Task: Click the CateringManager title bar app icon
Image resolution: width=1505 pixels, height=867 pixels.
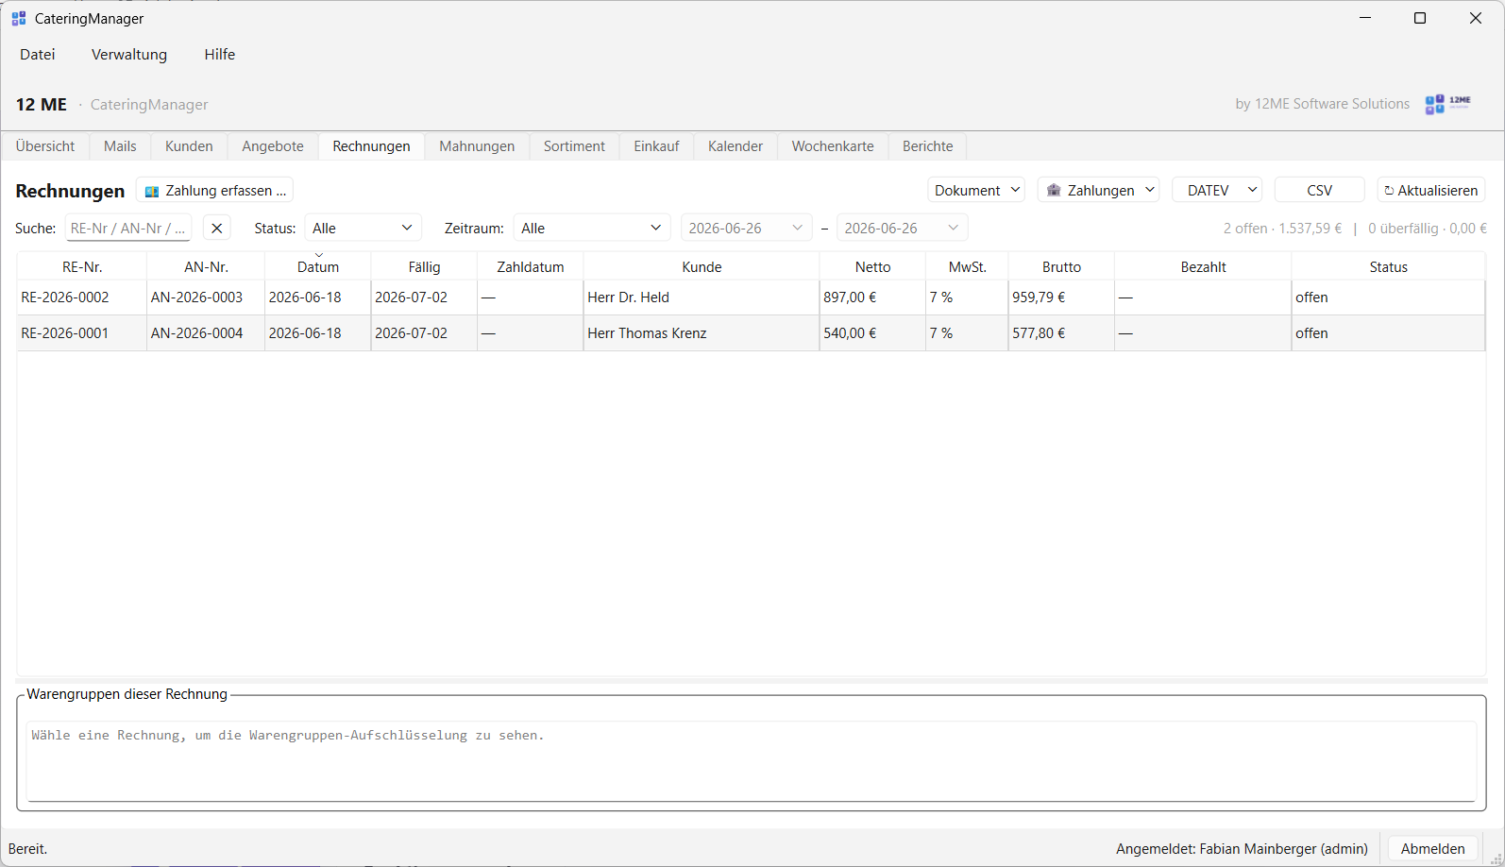Action: point(19,18)
